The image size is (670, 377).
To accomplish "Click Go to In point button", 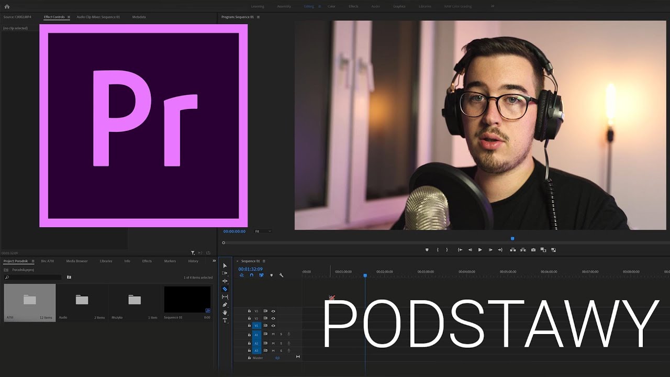I will 460,250.
